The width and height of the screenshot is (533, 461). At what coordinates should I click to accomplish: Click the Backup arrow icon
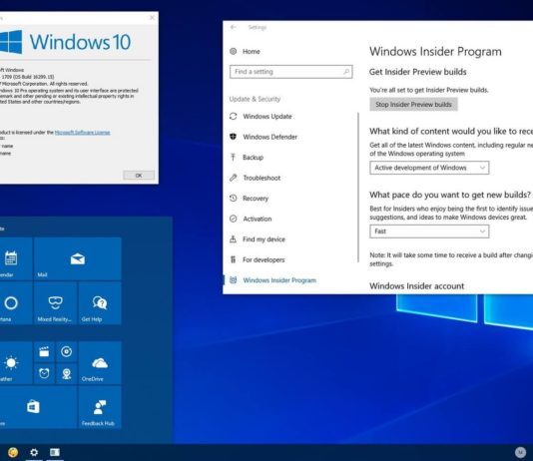click(x=234, y=157)
